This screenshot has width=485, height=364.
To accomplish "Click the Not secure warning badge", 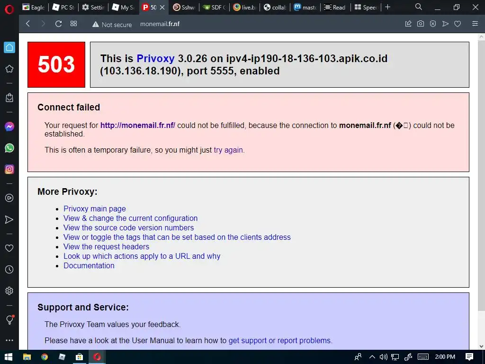I will click(x=112, y=24).
